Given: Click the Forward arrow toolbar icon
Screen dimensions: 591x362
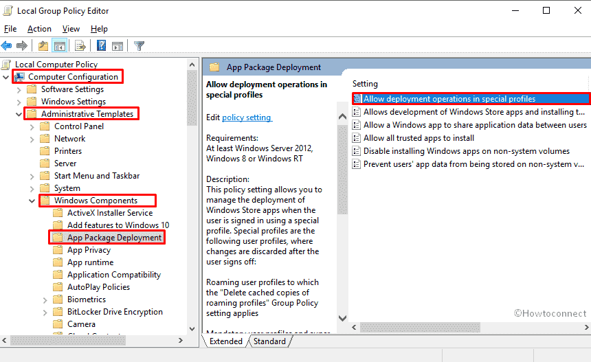Looking at the screenshot, I should 22,46.
